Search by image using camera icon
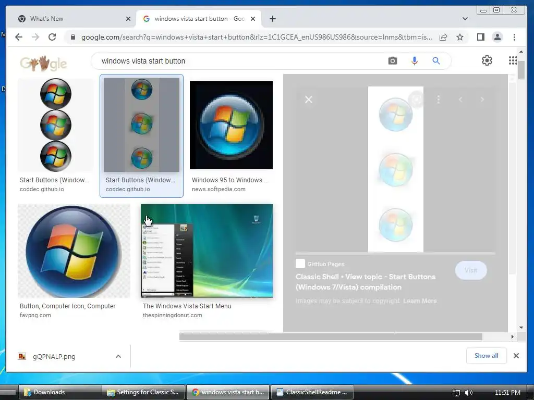The height and width of the screenshot is (400, 534). pos(393,61)
